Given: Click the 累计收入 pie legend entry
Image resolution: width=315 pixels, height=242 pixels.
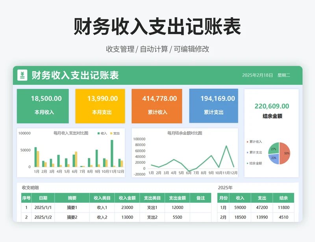Looking at the screenshot, I should coord(254,142).
